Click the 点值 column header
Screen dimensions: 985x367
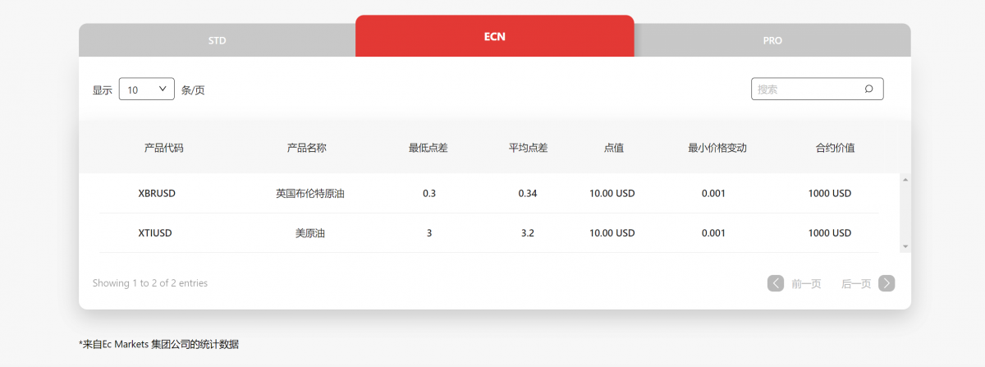click(x=613, y=149)
